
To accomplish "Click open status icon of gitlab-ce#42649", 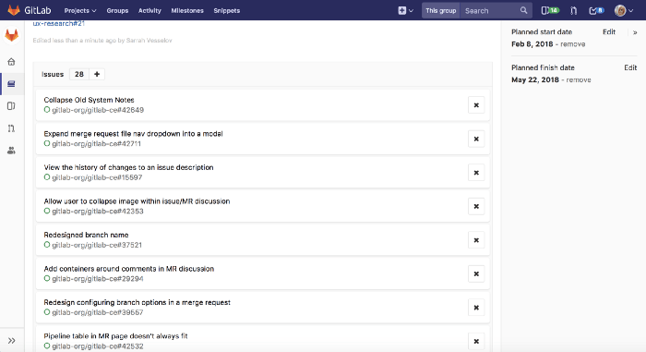I will [x=47, y=110].
